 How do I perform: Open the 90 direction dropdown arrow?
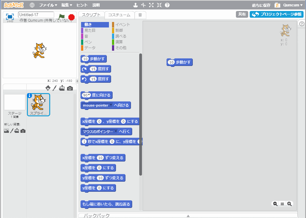tap(89, 95)
